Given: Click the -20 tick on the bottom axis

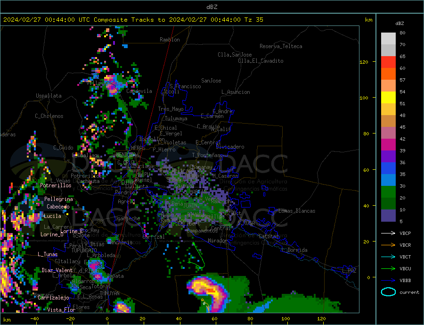Looking at the screenshot, I should (70, 319).
